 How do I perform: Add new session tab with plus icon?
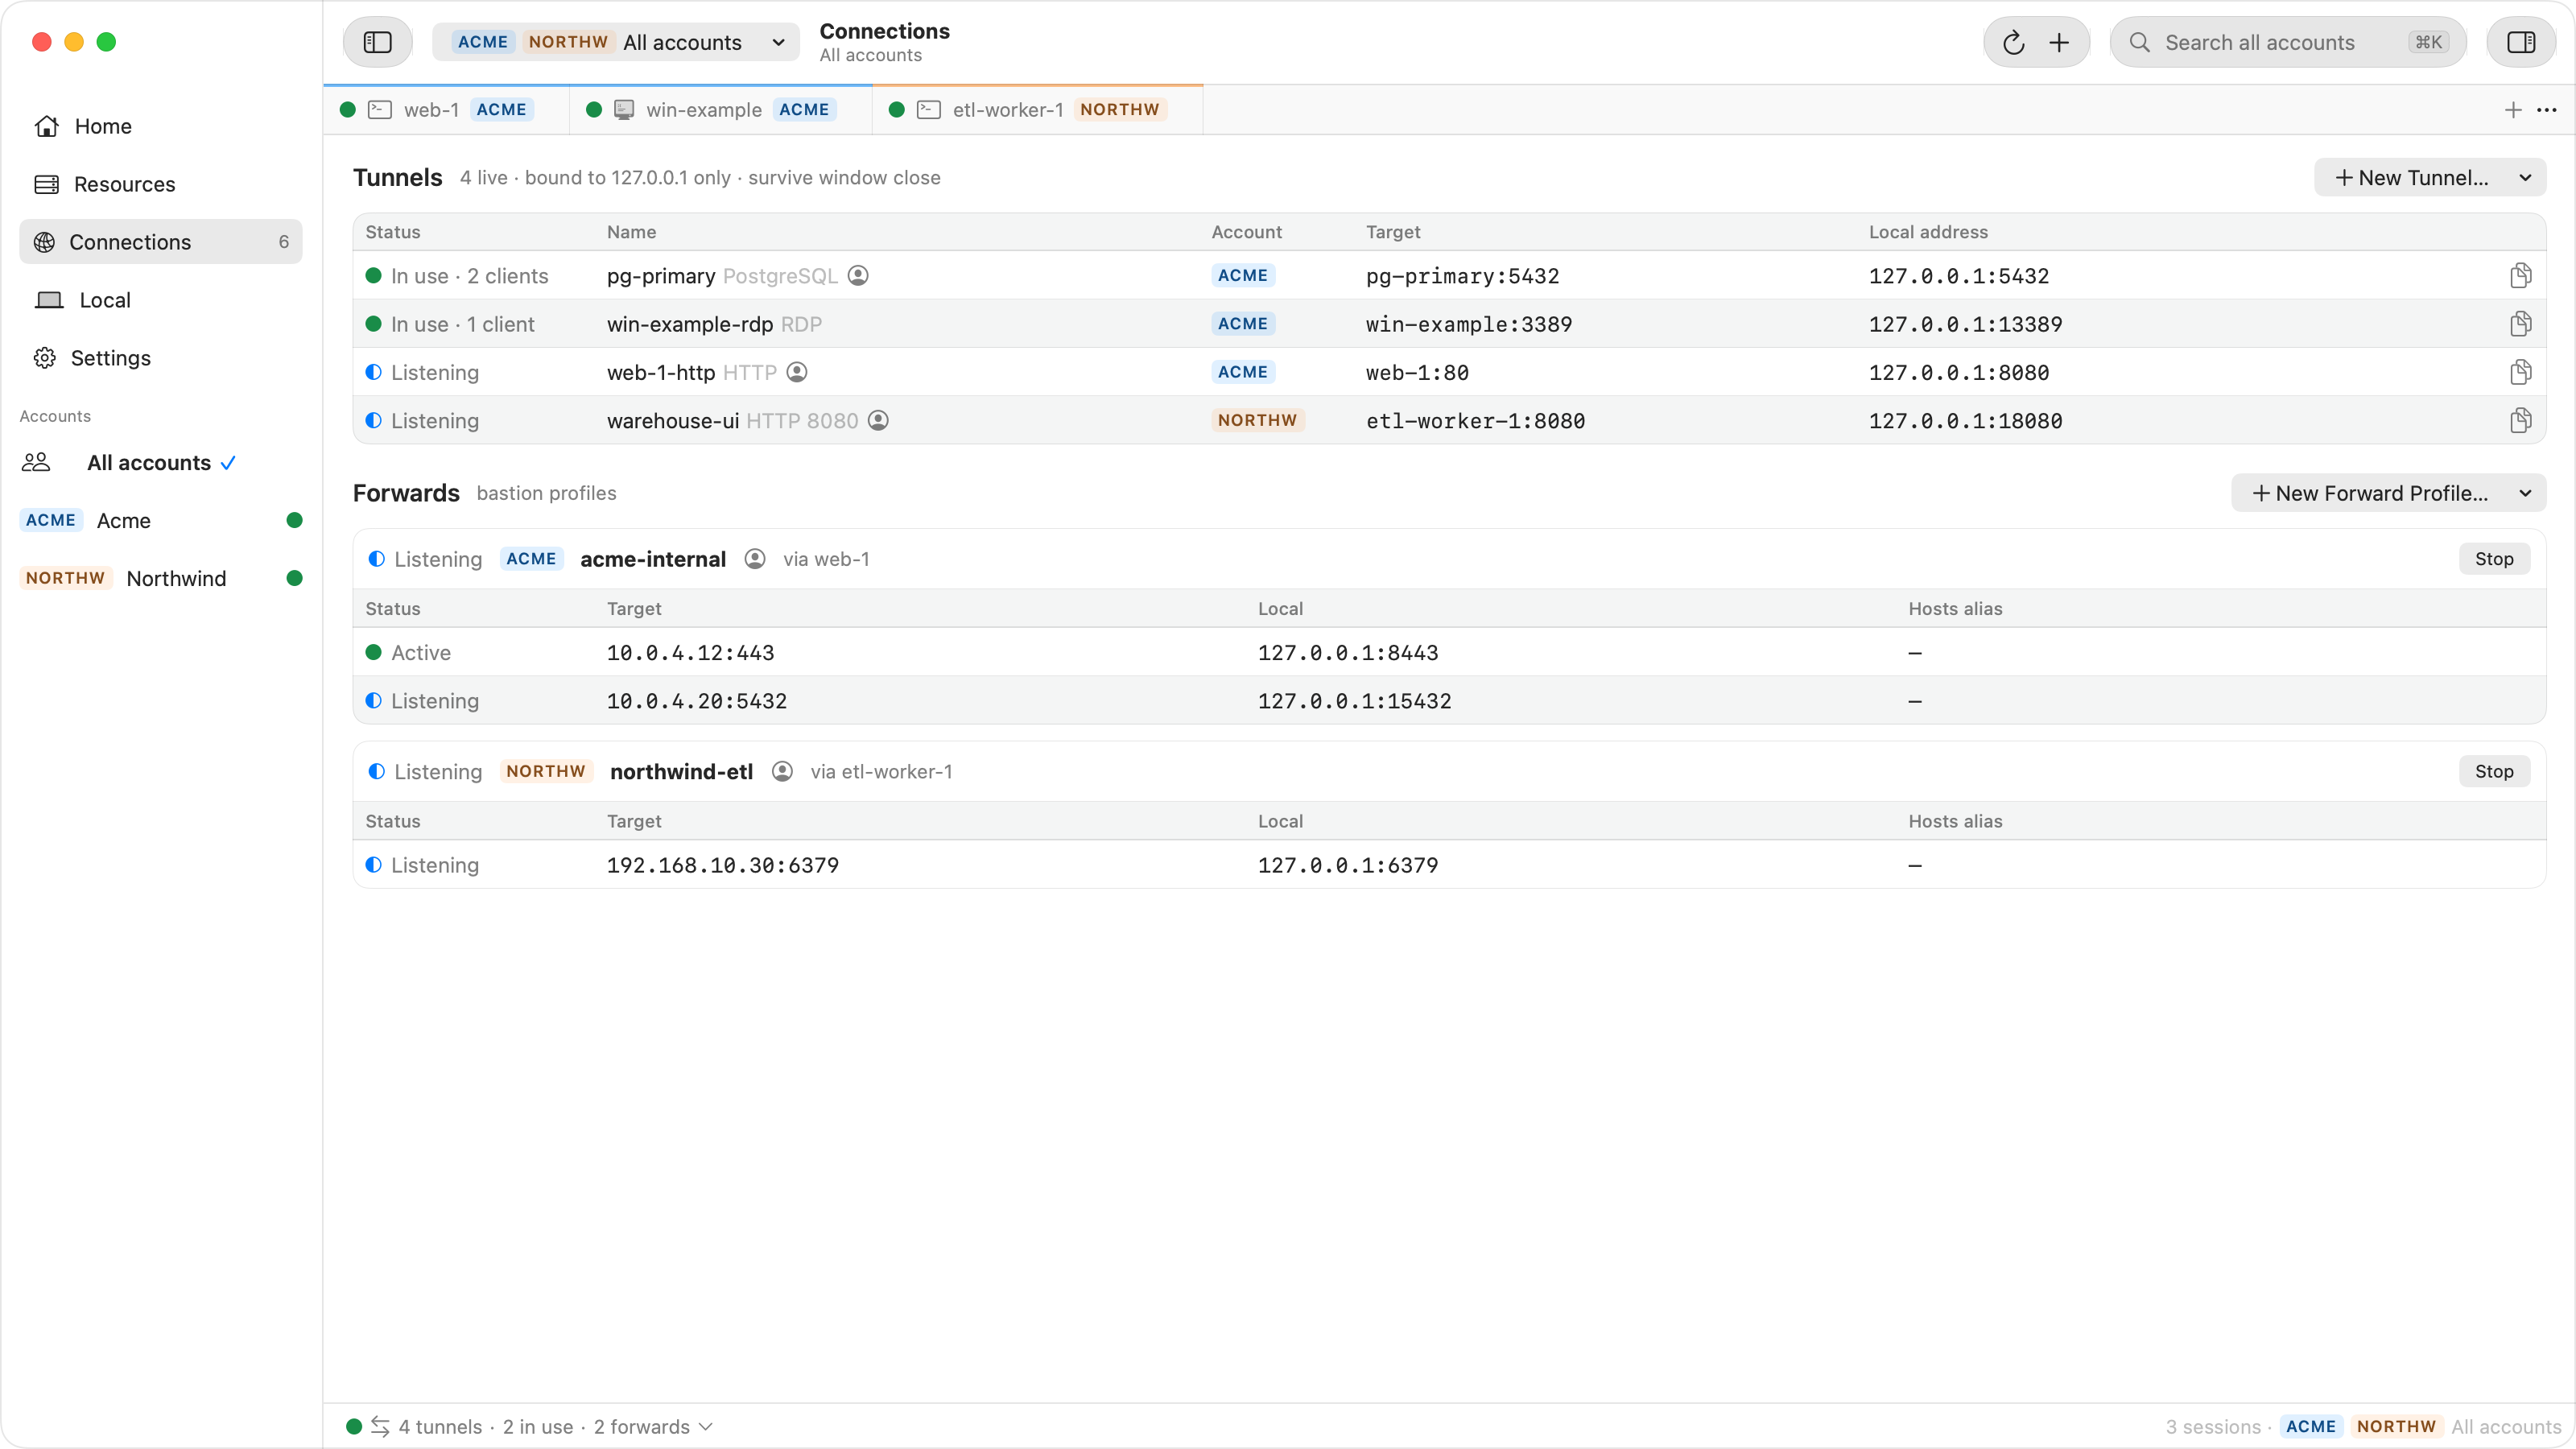2513,110
